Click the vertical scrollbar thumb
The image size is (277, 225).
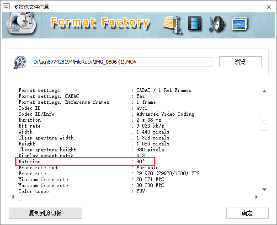point(264,123)
